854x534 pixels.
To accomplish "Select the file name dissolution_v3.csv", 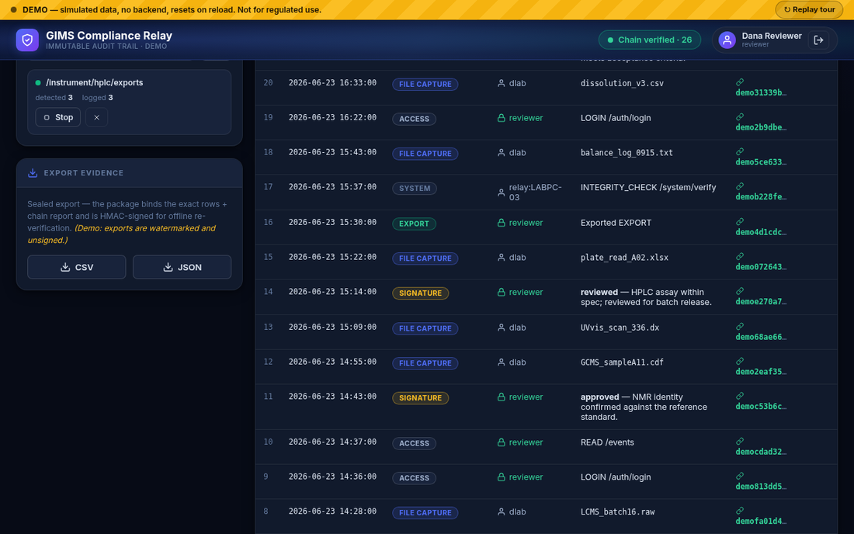I will point(622,83).
